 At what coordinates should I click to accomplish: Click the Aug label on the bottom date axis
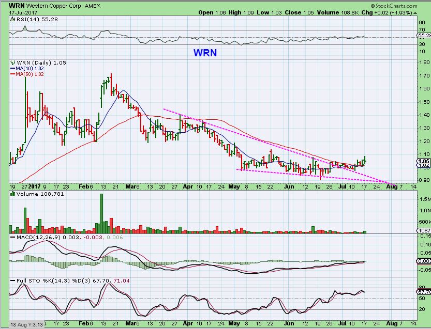pyautogui.click(x=392, y=323)
